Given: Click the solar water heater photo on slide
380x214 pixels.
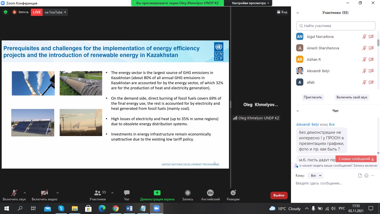Looking at the screenshot, I should pyautogui.click(x=33, y=123).
